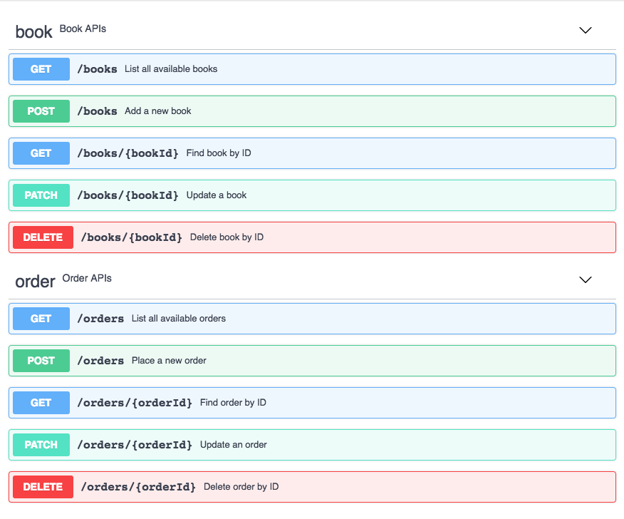
Task: Open the Add a new book endpoint
Action: pos(313,111)
